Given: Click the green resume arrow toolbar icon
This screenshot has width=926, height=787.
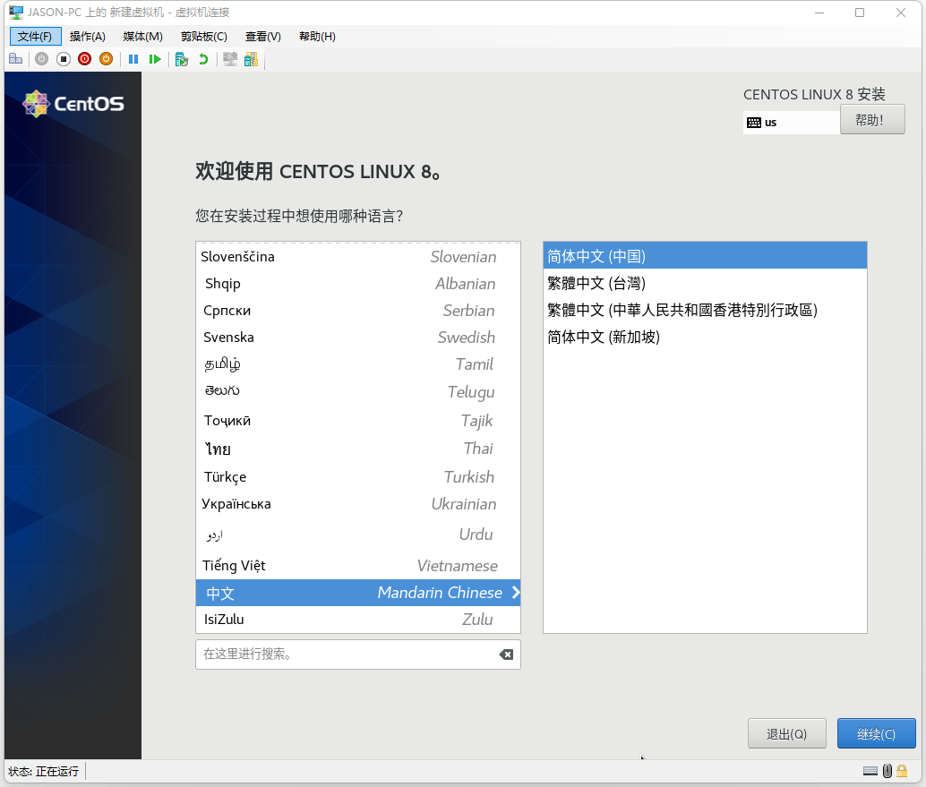Looking at the screenshot, I should tap(155, 58).
